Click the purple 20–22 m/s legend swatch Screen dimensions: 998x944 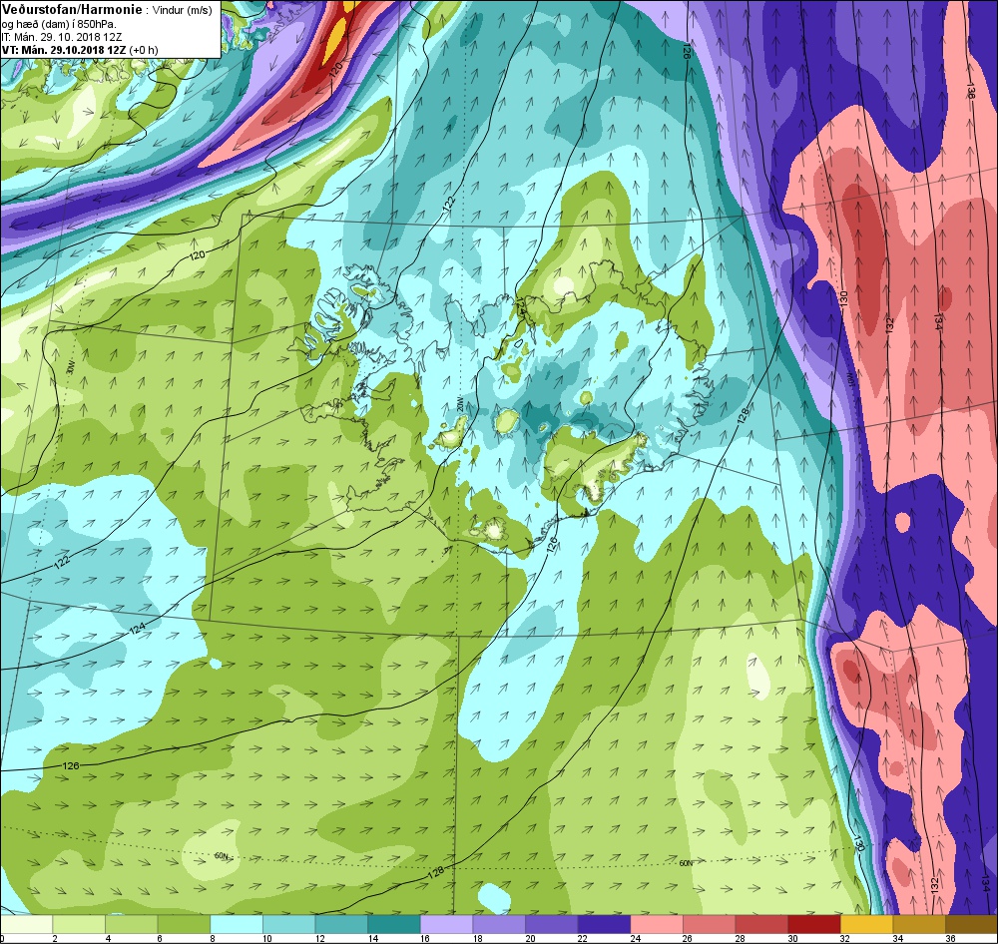pos(552,924)
